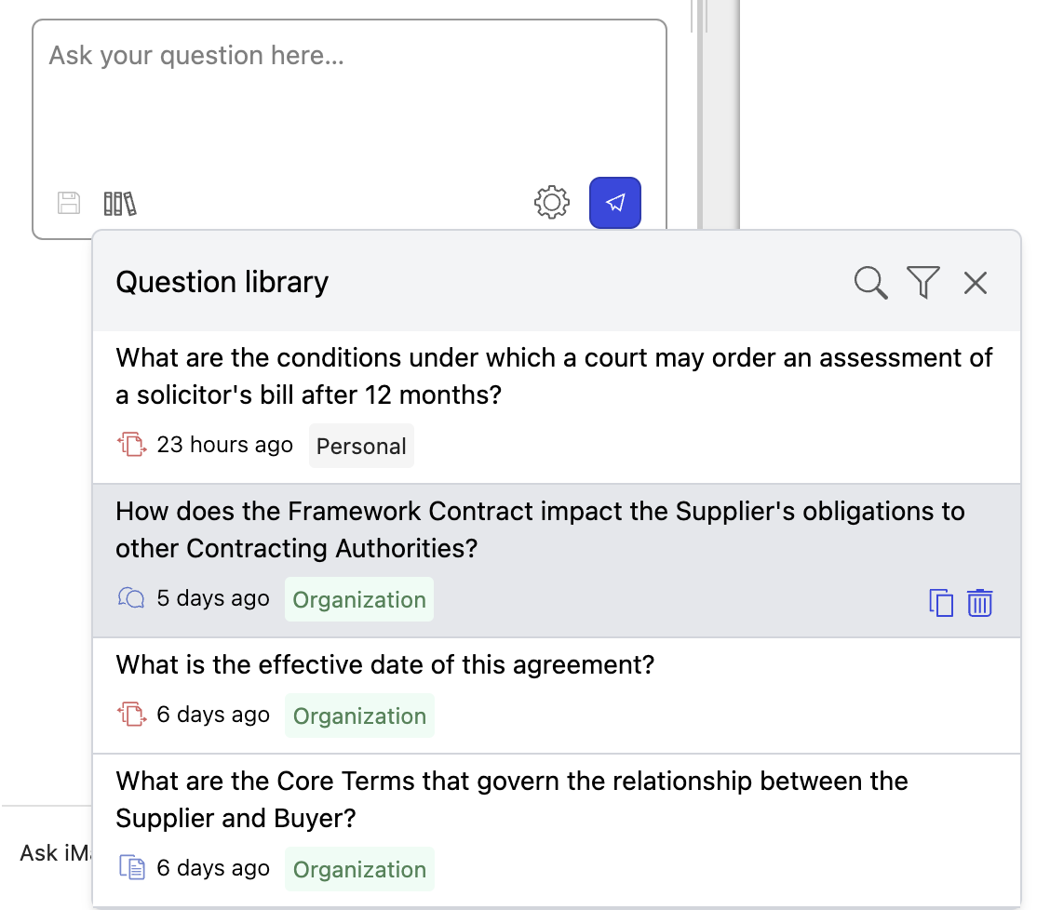The width and height of the screenshot is (1050, 923).
Task: Click the question library books icon
Action: click(x=120, y=203)
